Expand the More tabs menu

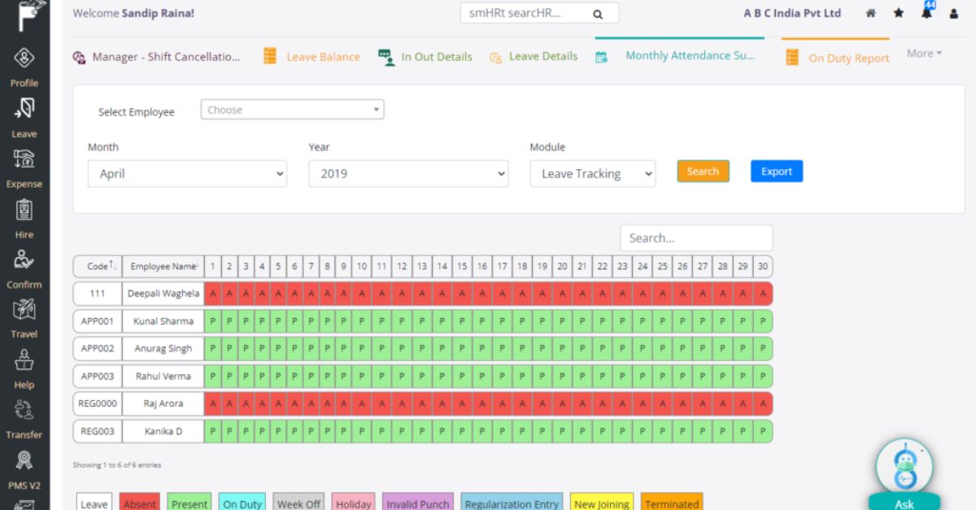click(x=923, y=53)
